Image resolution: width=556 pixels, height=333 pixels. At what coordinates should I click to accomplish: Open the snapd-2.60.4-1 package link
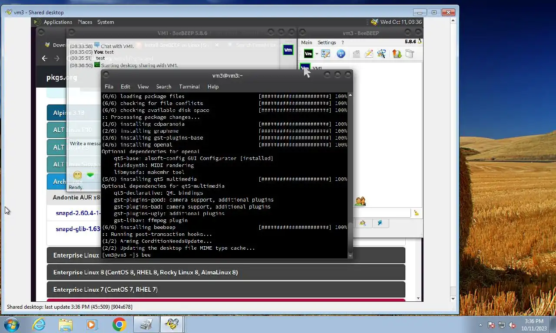click(x=78, y=213)
